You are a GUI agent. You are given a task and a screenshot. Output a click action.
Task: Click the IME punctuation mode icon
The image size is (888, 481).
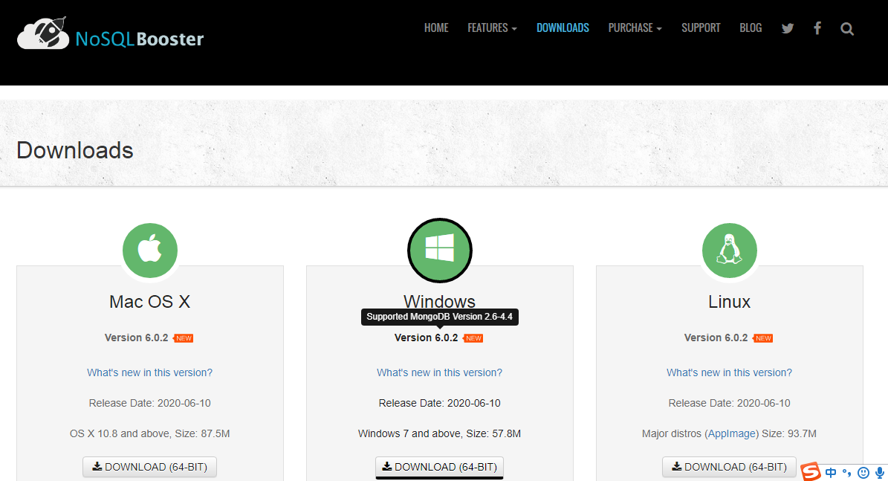point(846,473)
